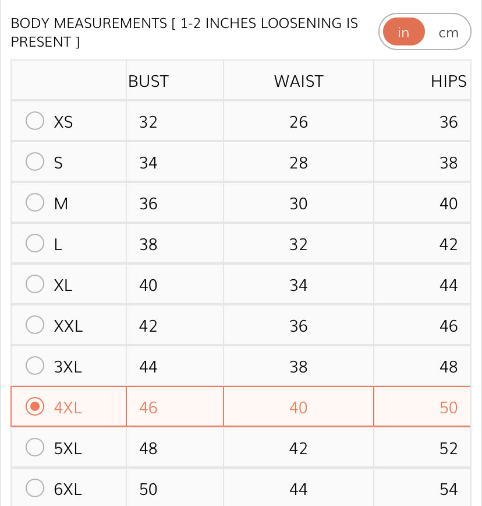This screenshot has height=506, width=482.
Task: Click the HIPS column header
Action: pyautogui.click(x=448, y=81)
